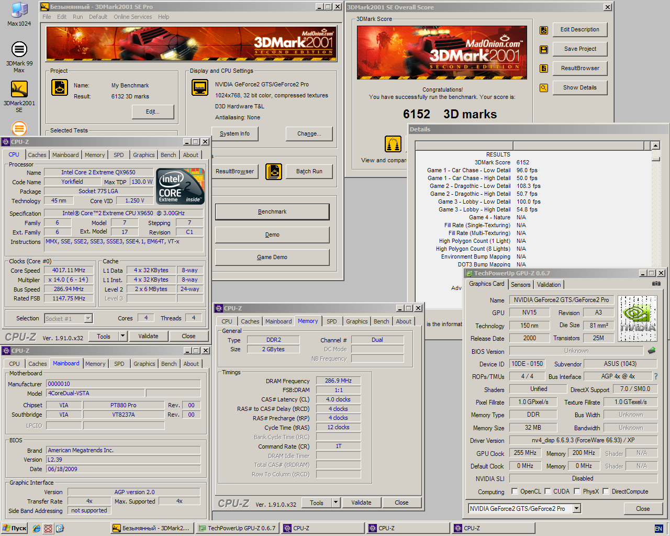
Task: Click the icon between ResultBrowser and Batch Run
Action: pos(274,172)
